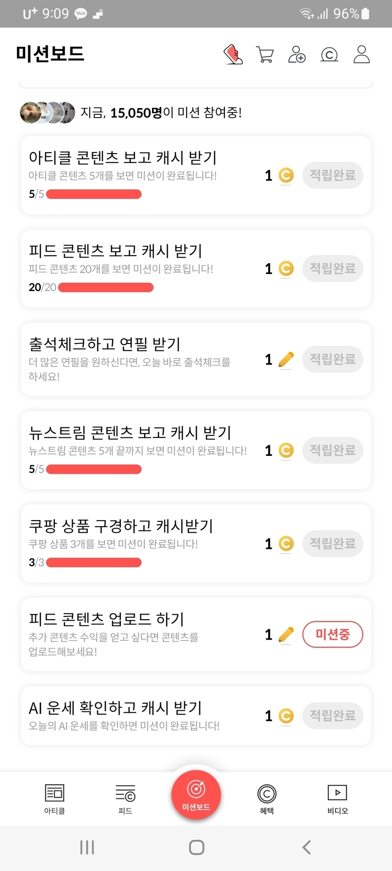Open my profile icon

[x=362, y=54]
